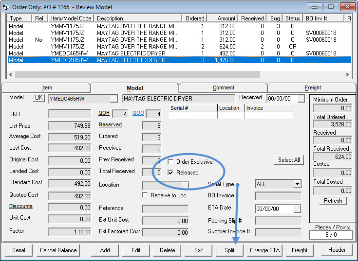358x261 pixels.
Task: Click the Serial button
Action: [x=19, y=250]
